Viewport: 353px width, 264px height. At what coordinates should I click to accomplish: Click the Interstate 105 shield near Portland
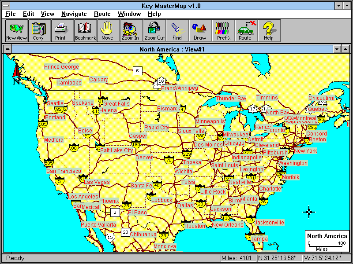pos(43,124)
